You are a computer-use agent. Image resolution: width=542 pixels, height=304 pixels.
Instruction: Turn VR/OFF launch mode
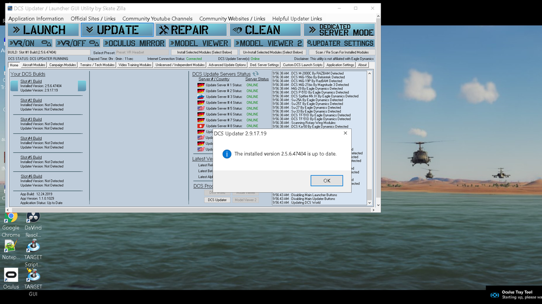[x=78, y=43]
